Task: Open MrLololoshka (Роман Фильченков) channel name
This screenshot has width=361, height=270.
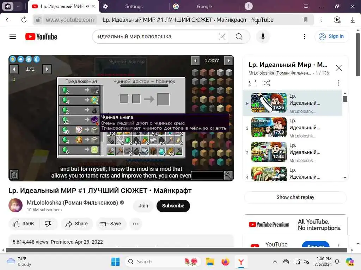Action: click(x=72, y=202)
